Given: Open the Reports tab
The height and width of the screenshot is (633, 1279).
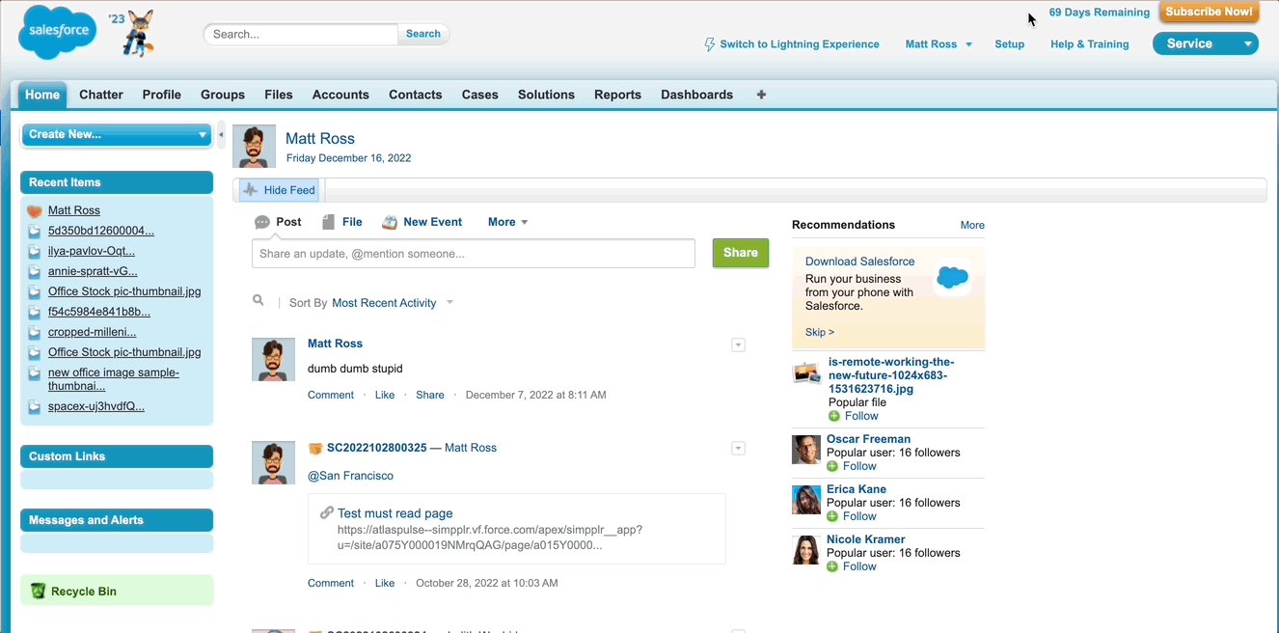Looking at the screenshot, I should point(617,95).
